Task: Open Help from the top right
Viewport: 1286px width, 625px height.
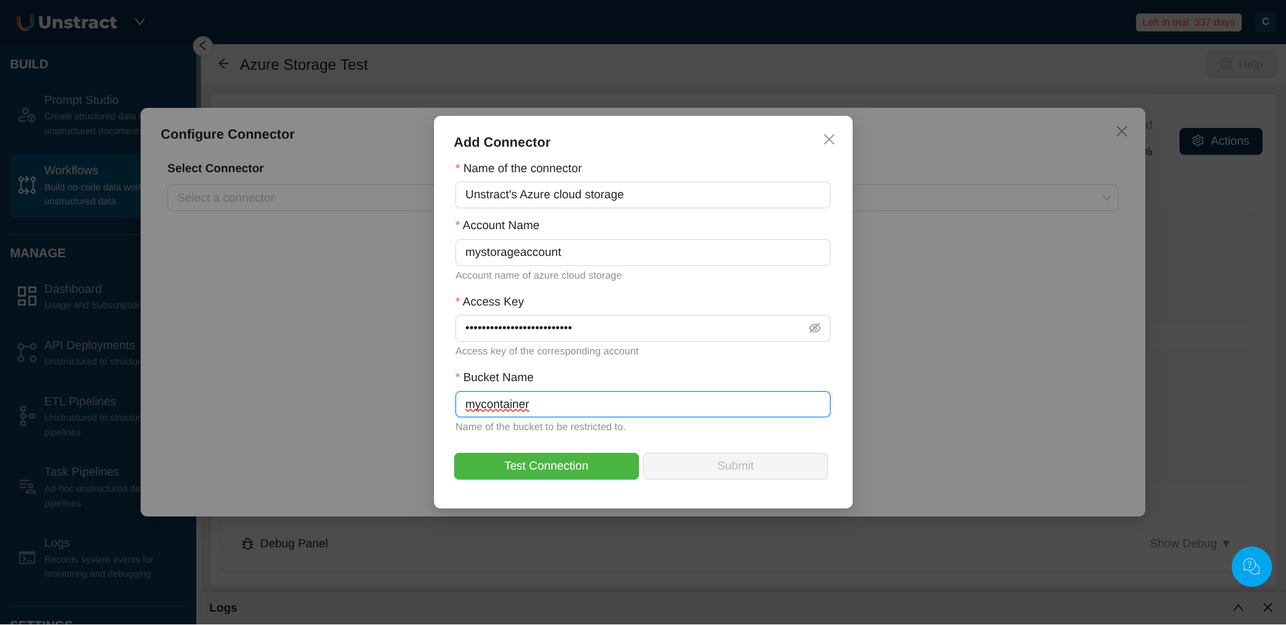Action: pos(1240,64)
